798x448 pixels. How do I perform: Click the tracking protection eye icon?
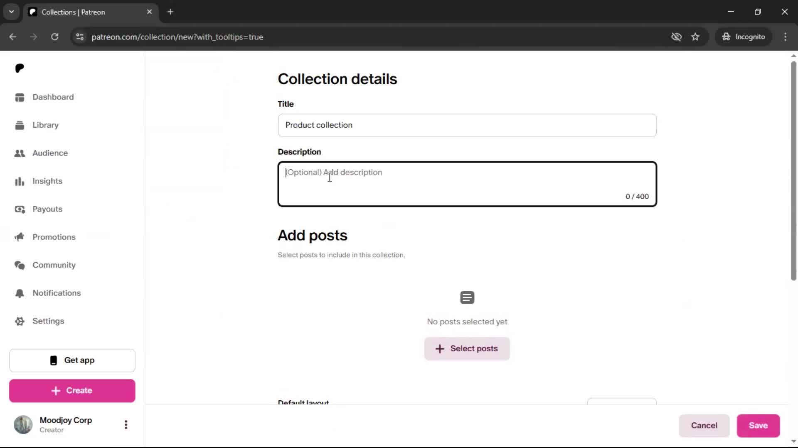(676, 37)
